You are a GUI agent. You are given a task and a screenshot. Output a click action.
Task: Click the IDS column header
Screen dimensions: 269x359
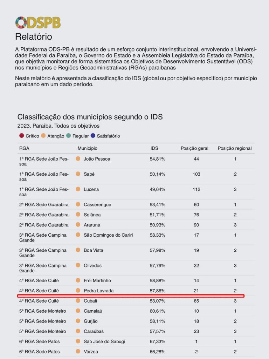tap(154, 148)
